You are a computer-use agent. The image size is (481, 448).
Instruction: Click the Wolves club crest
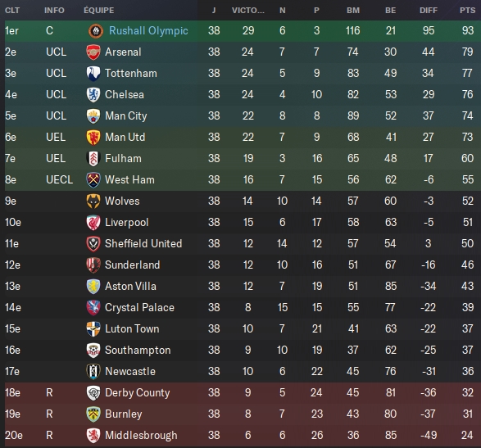coord(93,201)
